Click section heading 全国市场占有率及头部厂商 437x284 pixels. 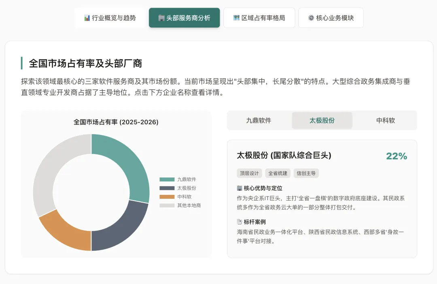(x=85, y=63)
